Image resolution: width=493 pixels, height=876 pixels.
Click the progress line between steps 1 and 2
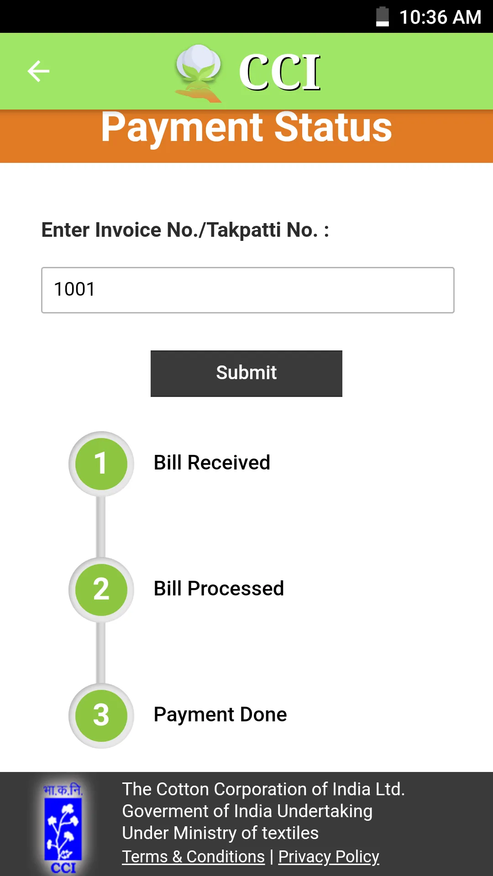pyautogui.click(x=101, y=525)
